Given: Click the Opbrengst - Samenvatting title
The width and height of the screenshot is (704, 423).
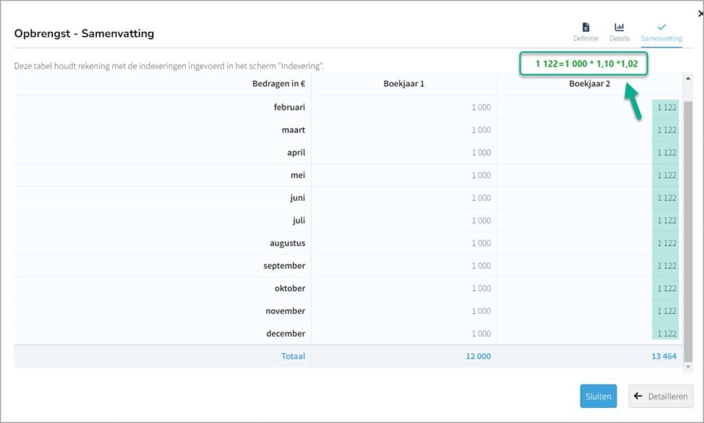Looking at the screenshot, I should coord(84,34).
